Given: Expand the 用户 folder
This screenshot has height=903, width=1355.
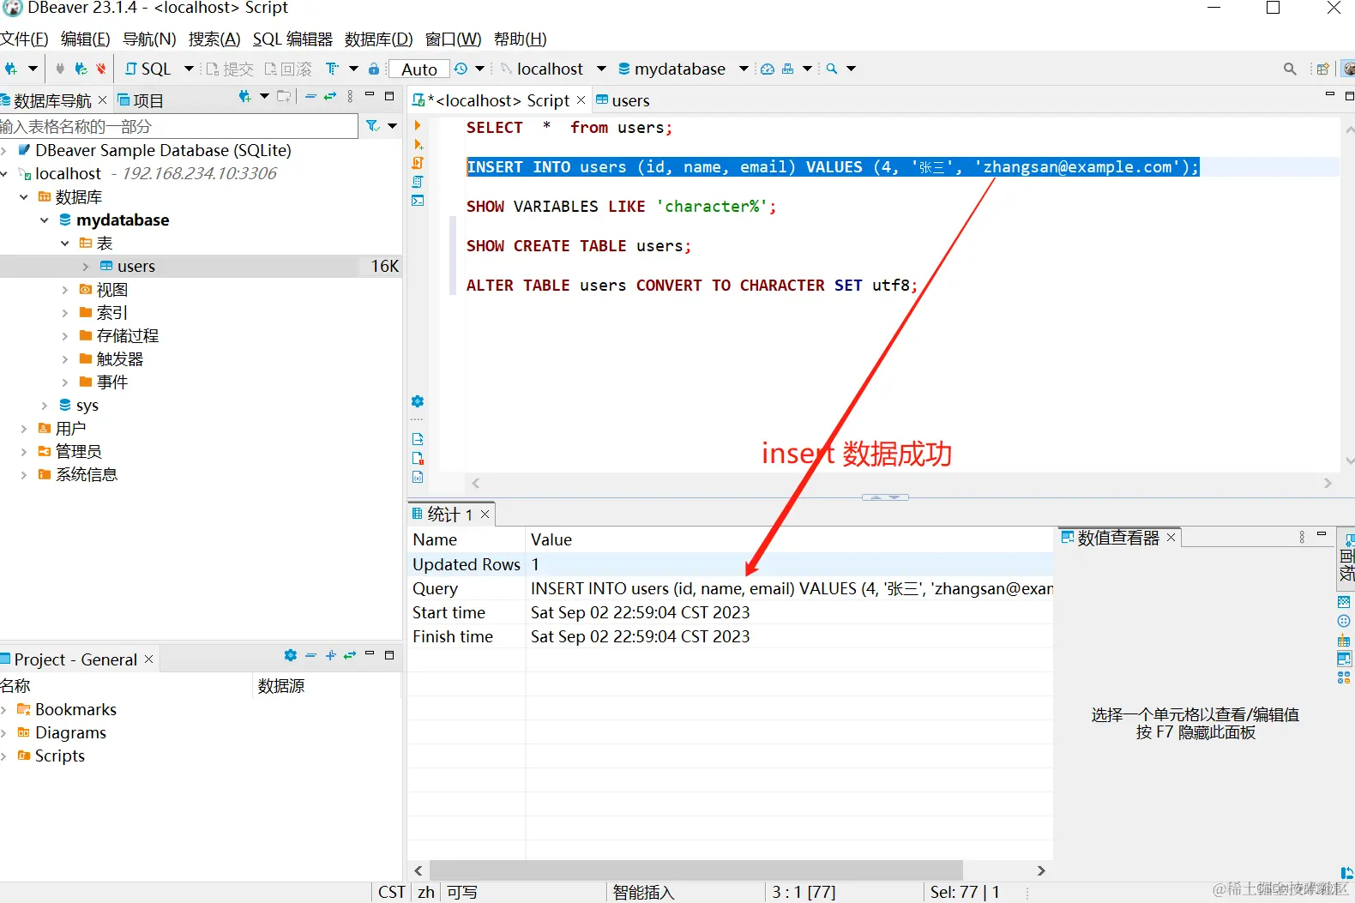Looking at the screenshot, I should [24, 429].
